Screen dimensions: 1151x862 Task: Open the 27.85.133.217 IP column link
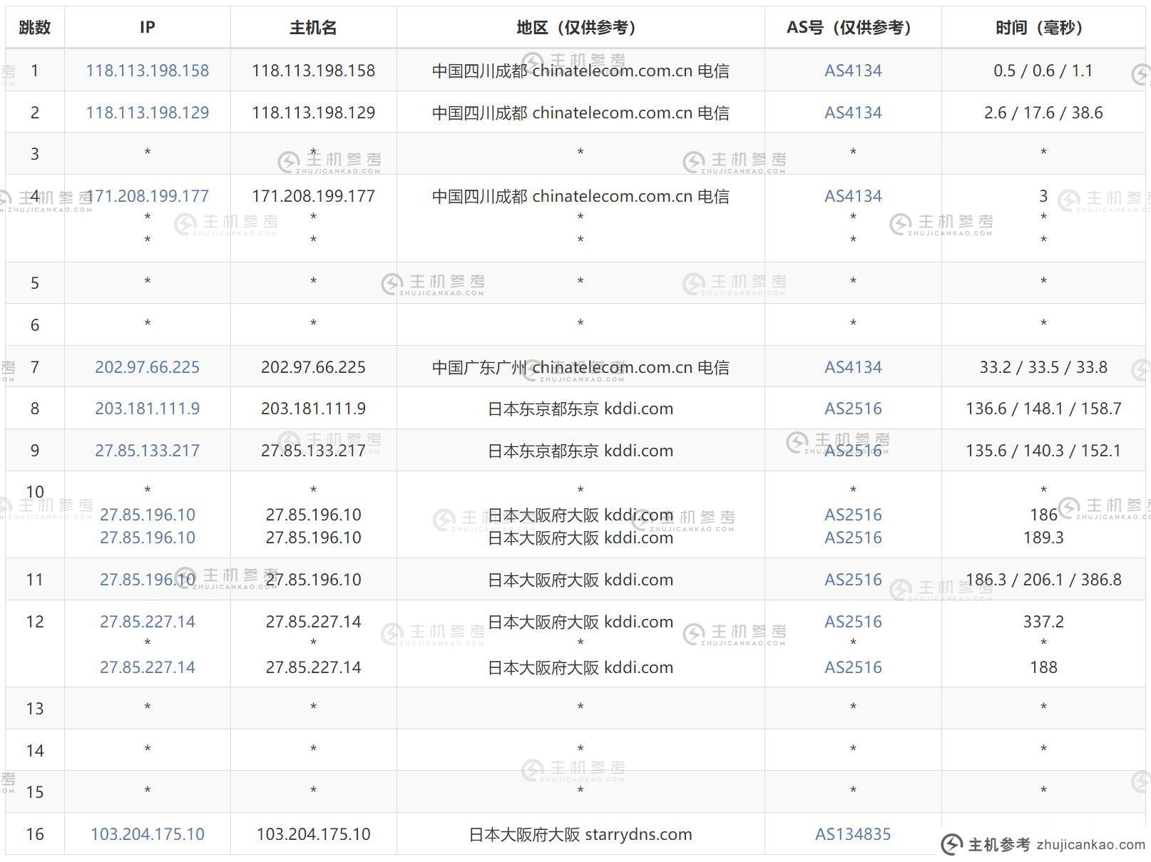pos(147,451)
